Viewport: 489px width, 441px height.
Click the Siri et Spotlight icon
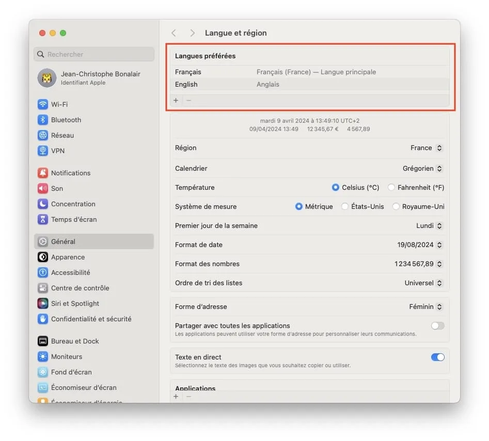[x=43, y=303]
